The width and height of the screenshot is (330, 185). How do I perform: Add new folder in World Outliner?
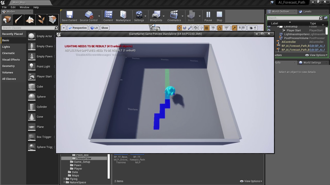(x=325, y=18)
